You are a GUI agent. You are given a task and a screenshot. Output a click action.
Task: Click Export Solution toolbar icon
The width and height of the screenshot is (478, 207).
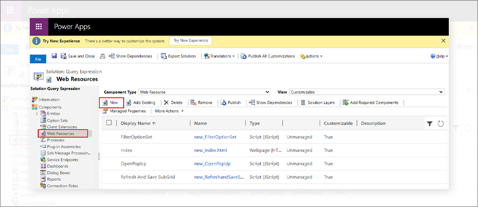pos(164,56)
